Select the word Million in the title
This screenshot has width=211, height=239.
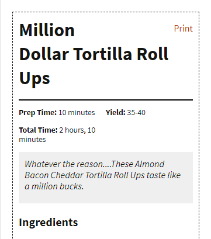pos(47,30)
